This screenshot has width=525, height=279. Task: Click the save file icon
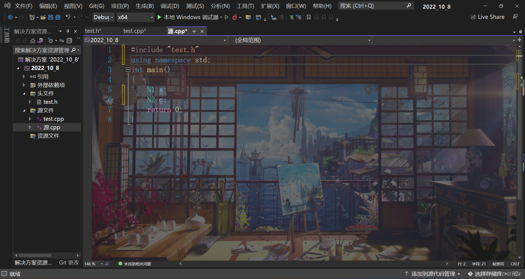(51, 17)
